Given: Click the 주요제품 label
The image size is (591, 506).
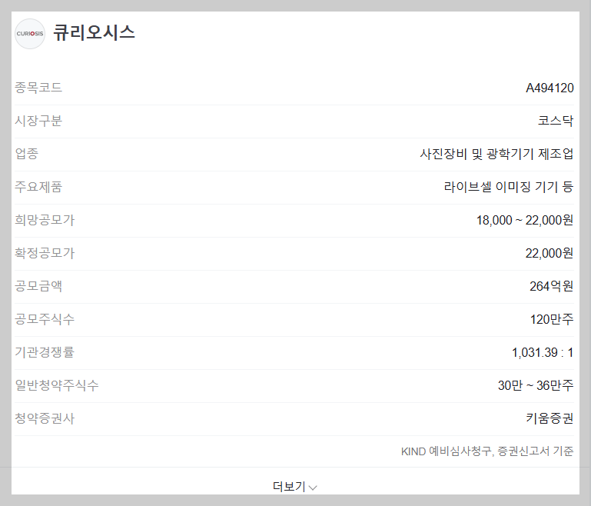Looking at the screenshot, I should click(x=38, y=187).
